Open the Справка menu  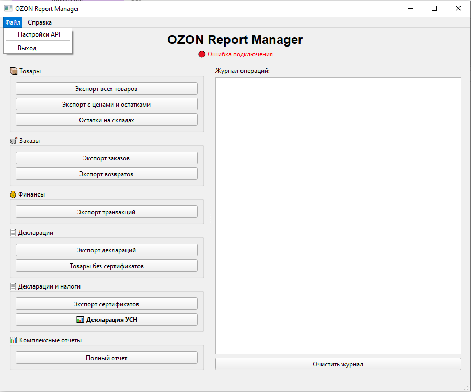(40, 22)
